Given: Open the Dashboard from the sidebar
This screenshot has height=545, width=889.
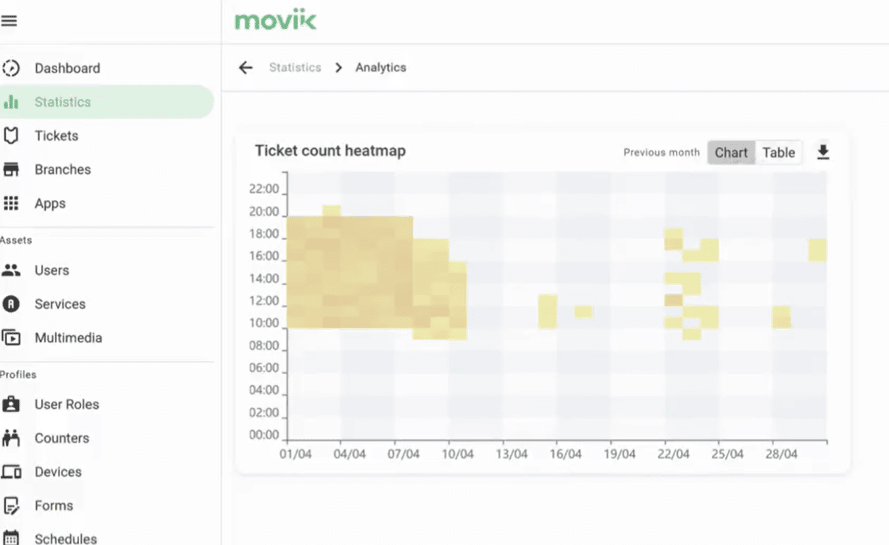Looking at the screenshot, I should [67, 68].
